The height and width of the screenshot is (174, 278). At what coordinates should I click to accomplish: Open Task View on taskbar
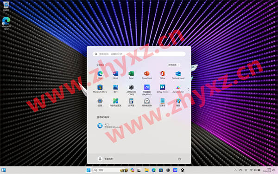139,170
